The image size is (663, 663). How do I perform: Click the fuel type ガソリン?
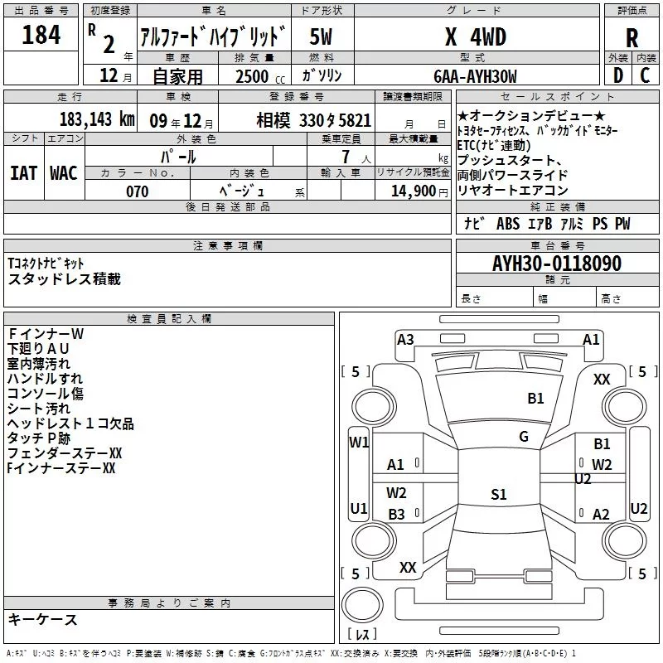point(322,75)
